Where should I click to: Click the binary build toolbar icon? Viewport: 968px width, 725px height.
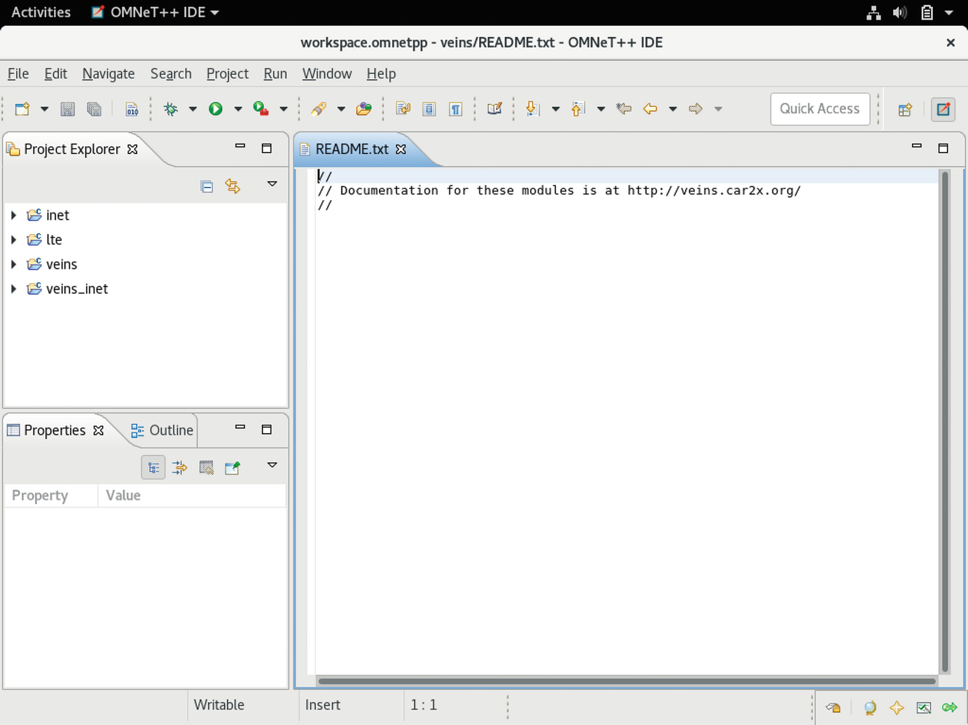[132, 108]
